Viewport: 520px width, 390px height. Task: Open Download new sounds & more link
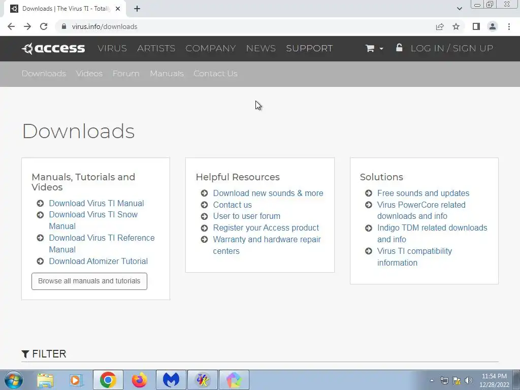pos(268,193)
